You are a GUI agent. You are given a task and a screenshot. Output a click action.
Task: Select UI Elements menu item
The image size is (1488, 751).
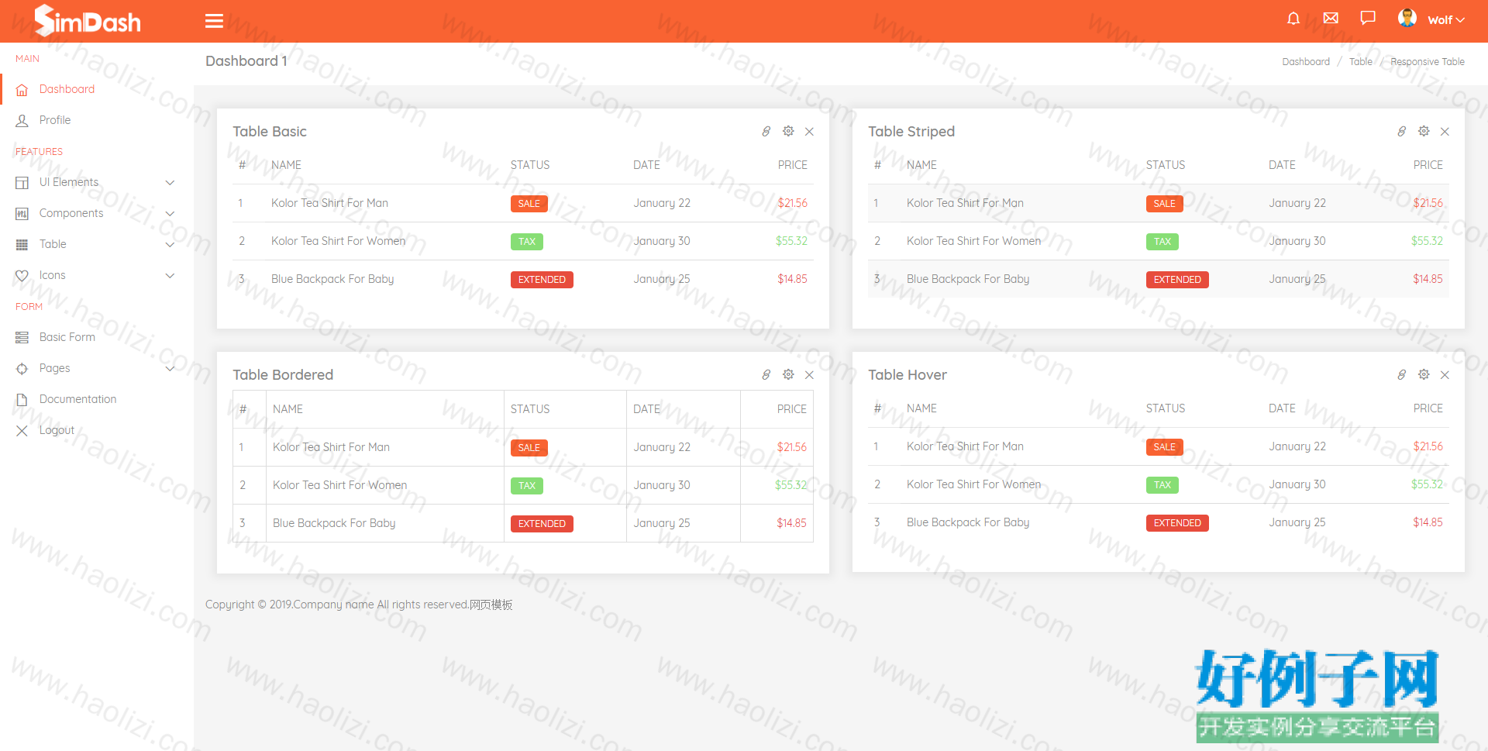point(69,182)
